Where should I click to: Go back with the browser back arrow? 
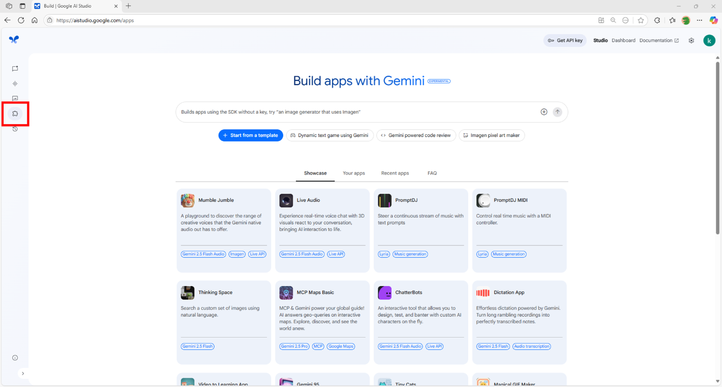coord(7,20)
